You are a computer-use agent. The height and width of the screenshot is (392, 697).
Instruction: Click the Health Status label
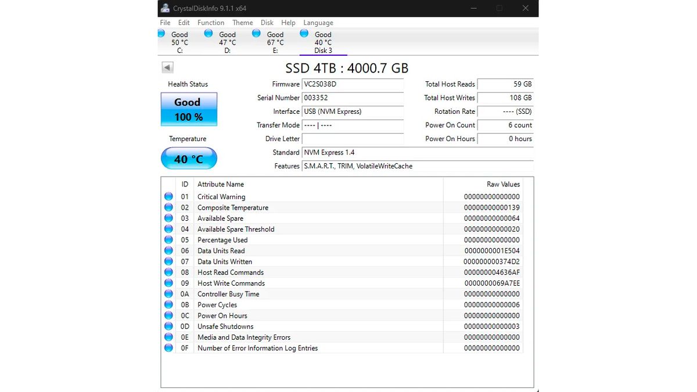[x=188, y=84]
